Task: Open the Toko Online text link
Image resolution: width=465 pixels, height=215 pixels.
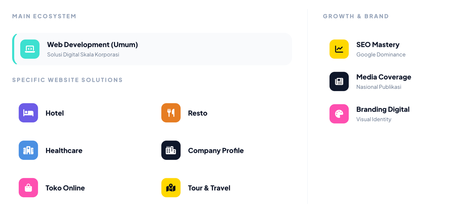Action: [x=65, y=188]
